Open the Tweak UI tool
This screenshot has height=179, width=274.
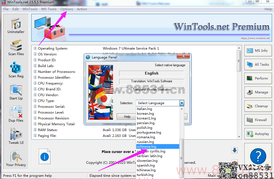point(16,136)
